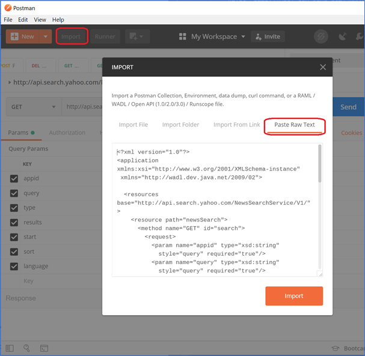Click the Bootcamp status bar label

[354, 348]
